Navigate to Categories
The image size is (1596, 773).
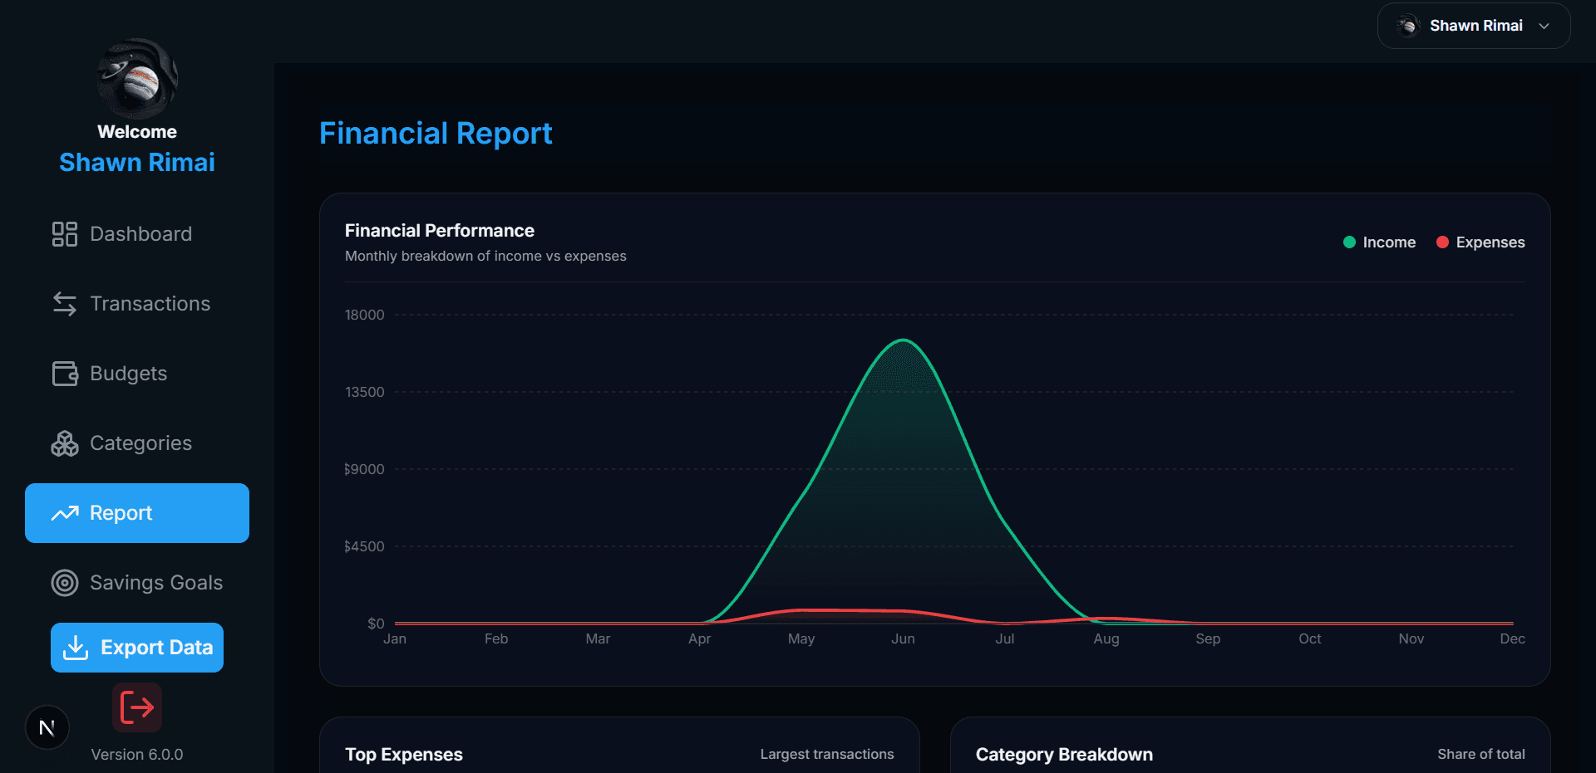137,443
